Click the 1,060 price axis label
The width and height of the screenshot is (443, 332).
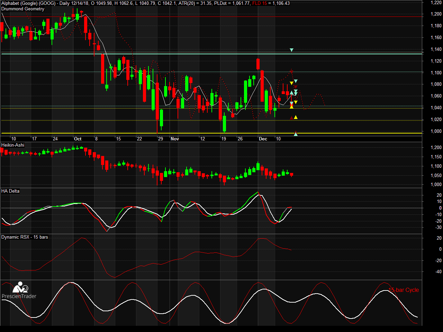click(x=436, y=96)
